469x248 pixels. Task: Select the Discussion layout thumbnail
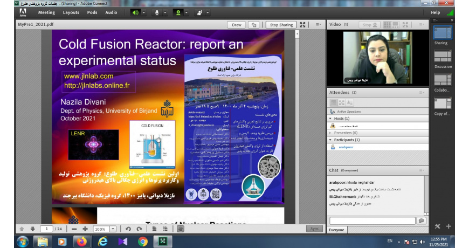pos(443,57)
